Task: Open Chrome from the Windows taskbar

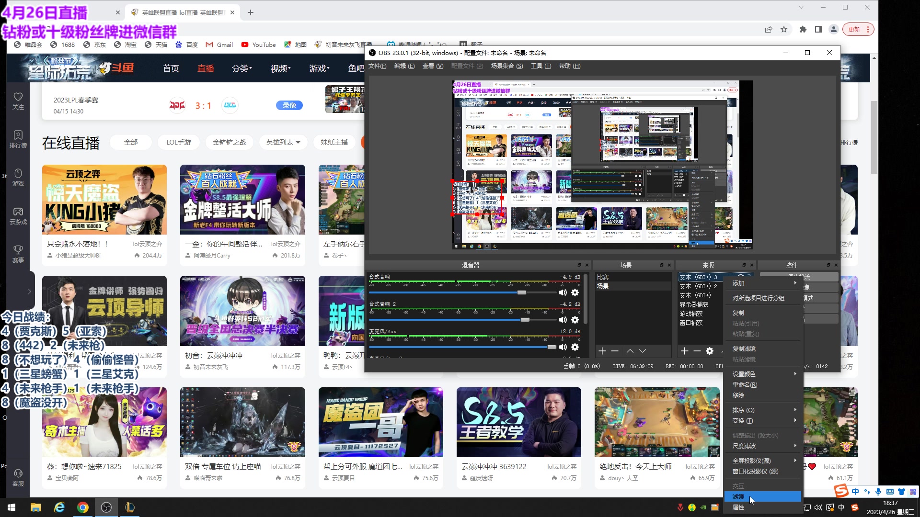Action: click(83, 507)
